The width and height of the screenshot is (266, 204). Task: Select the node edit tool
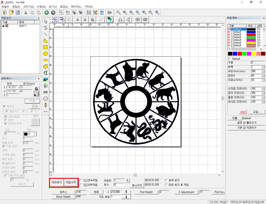(x=46, y=28)
